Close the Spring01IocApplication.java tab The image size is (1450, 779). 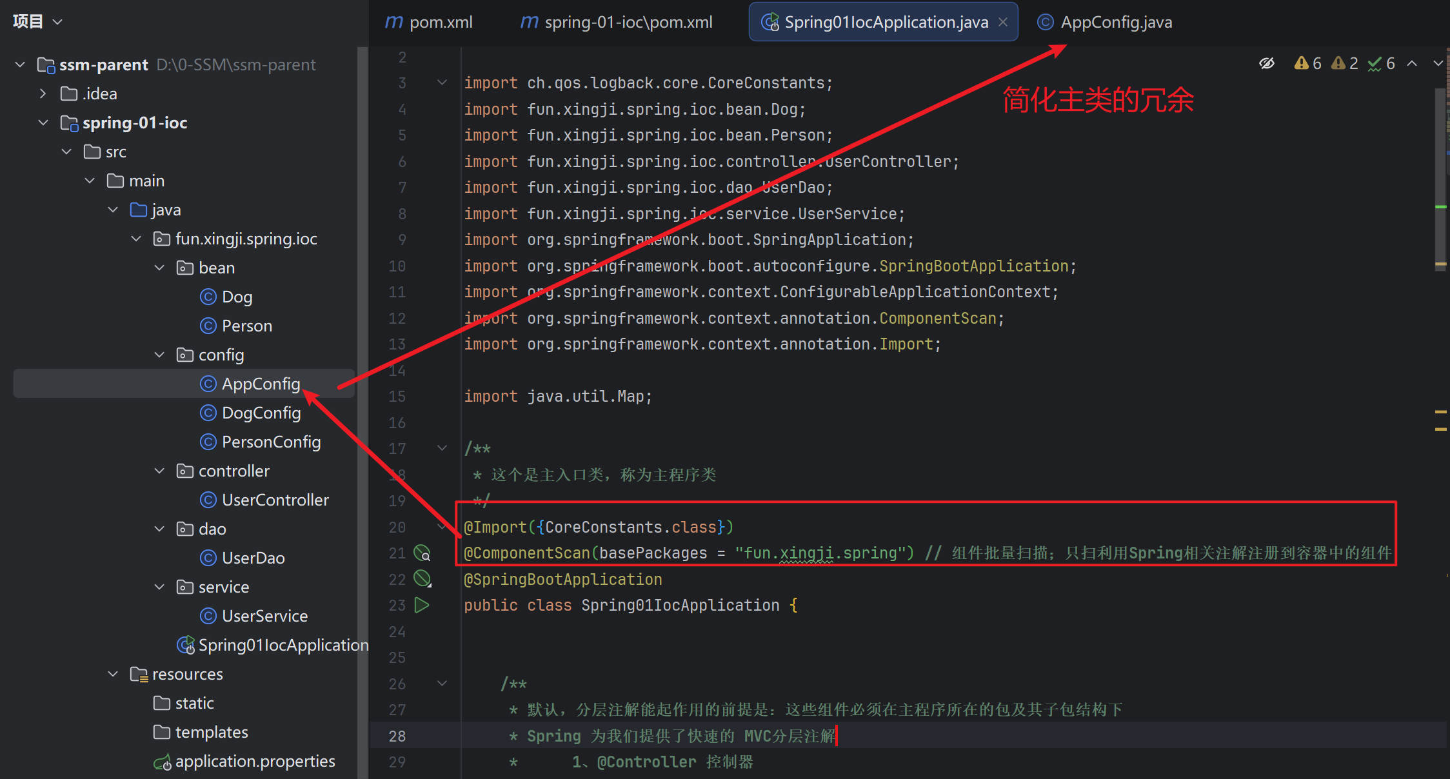pyautogui.click(x=1003, y=22)
